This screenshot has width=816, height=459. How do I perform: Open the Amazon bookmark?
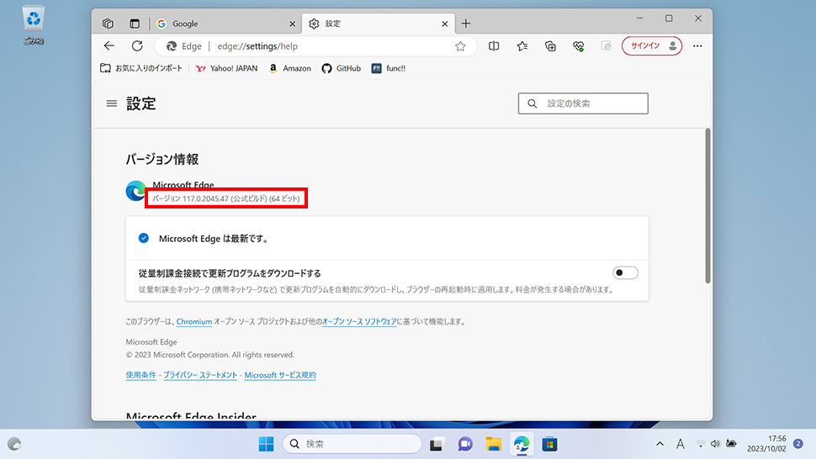(x=290, y=68)
